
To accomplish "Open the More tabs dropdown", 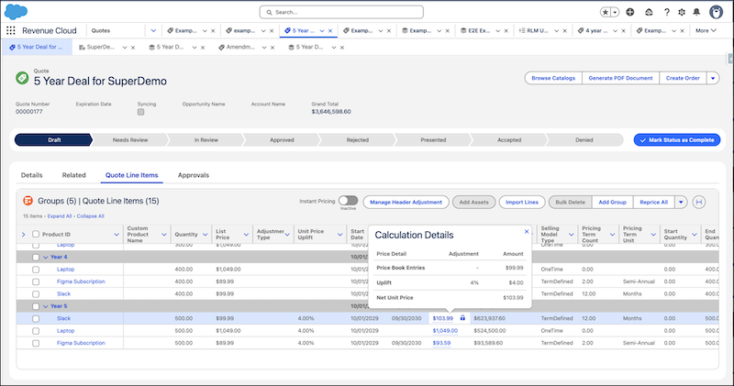I will pyautogui.click(x=706, y=30).
